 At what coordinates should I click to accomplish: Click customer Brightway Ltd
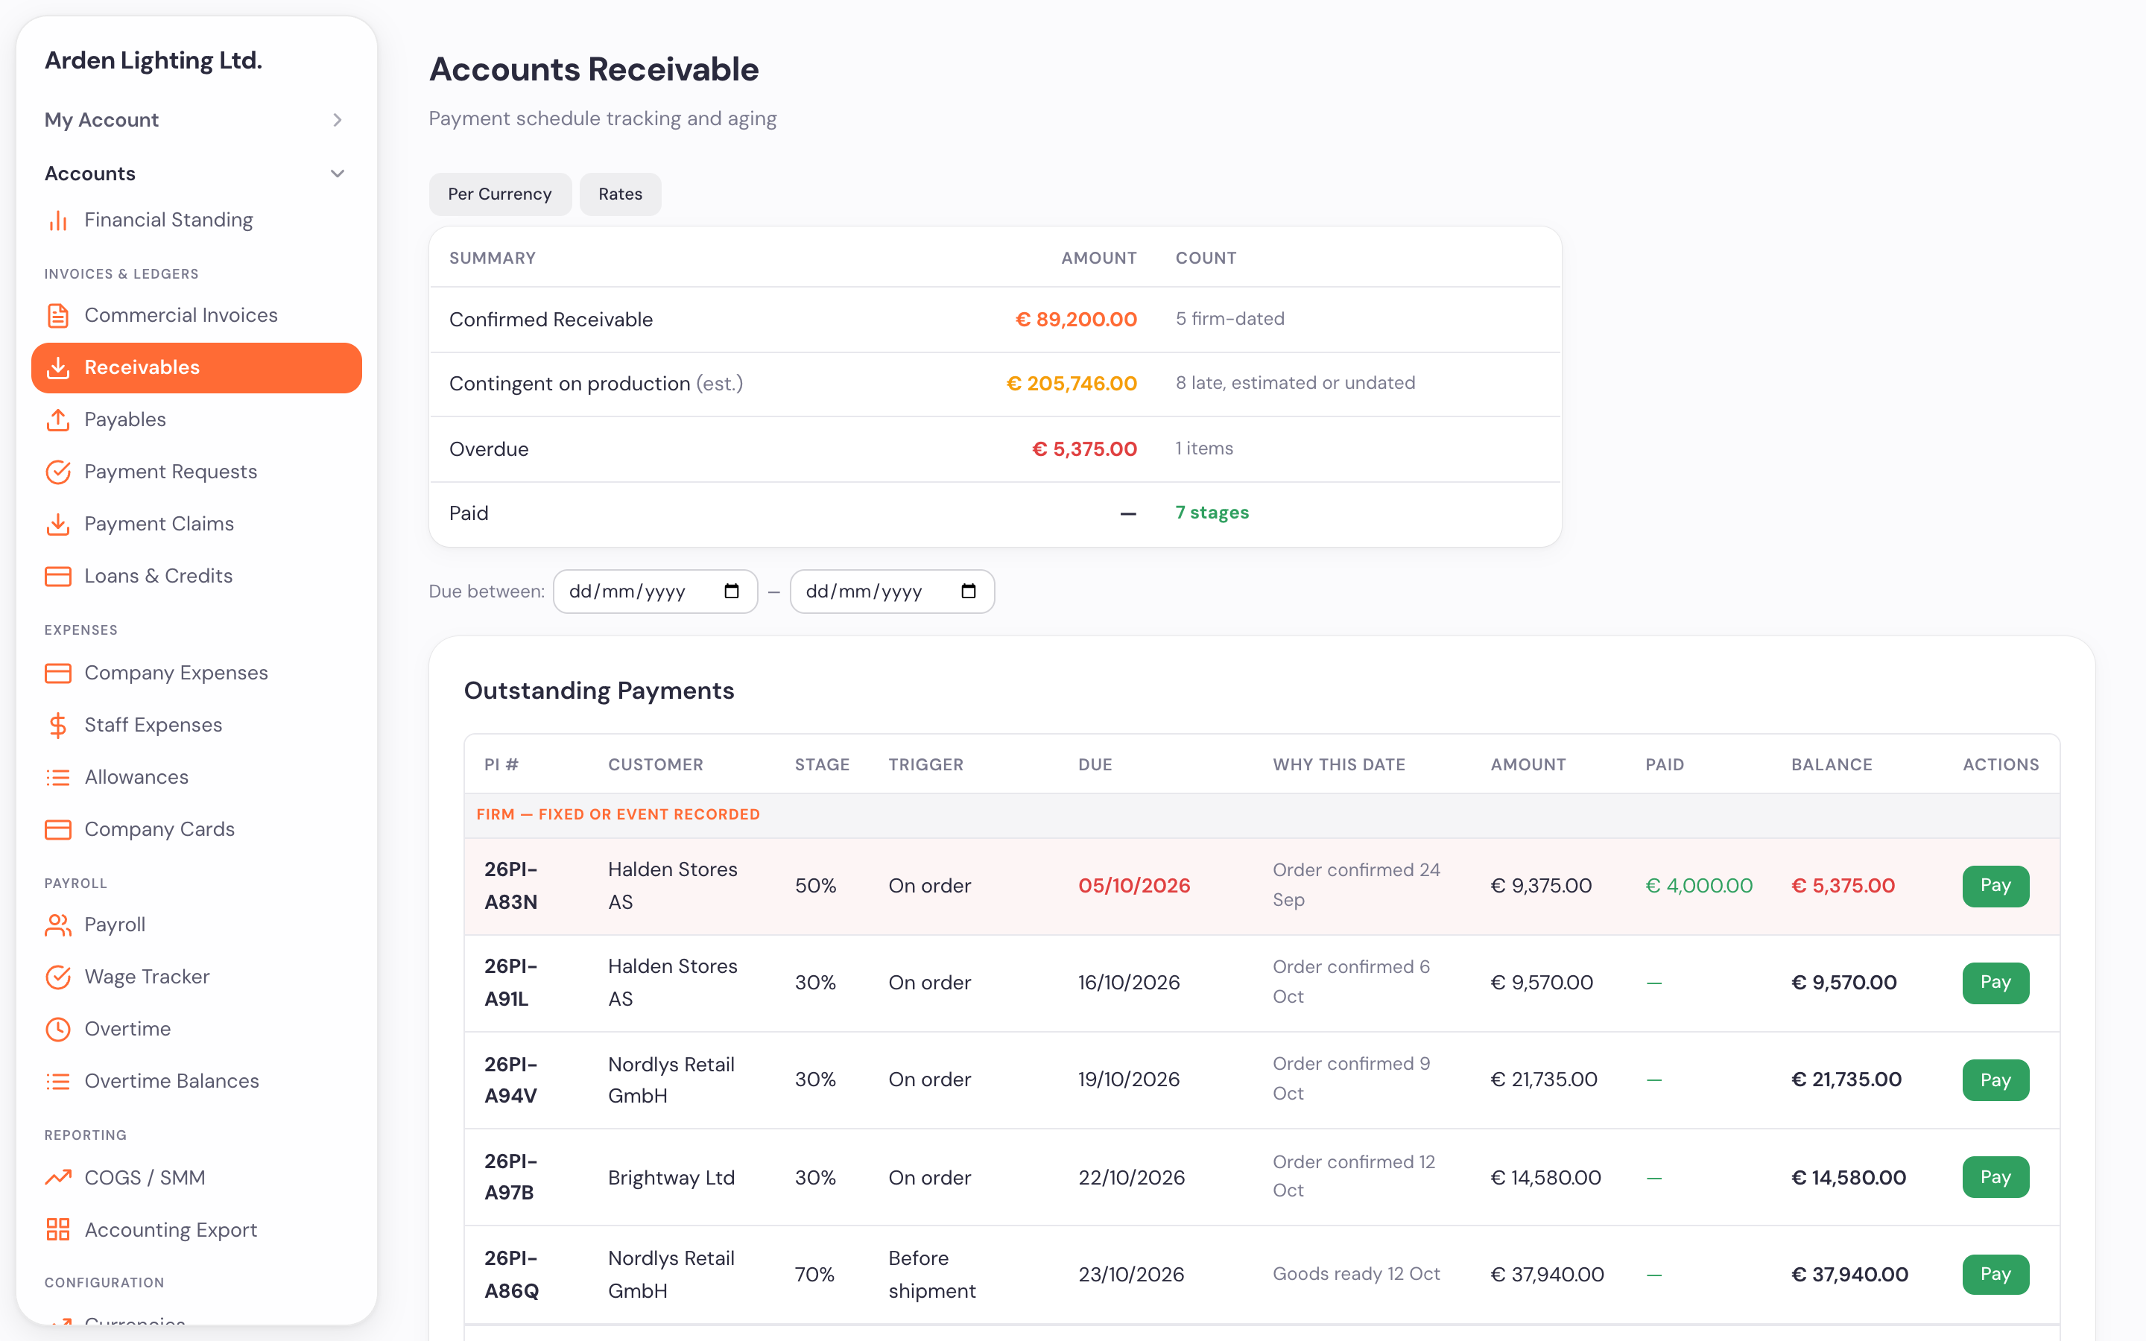click(671, 1178)
